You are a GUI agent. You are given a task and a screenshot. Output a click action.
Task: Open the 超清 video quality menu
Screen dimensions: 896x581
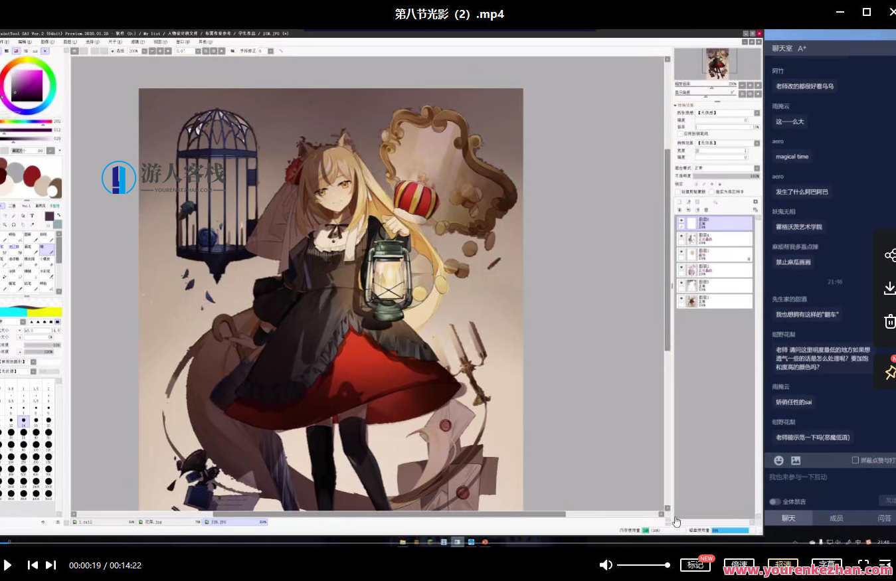pos(782,565)
